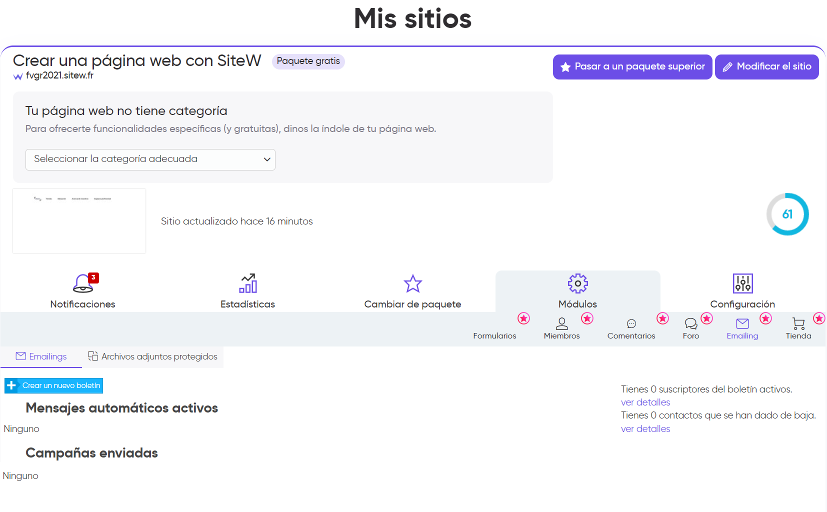The width and height of the screenshot is (827, 512).
Task: Click the site preview thumbnail
Action: [79, 221]
